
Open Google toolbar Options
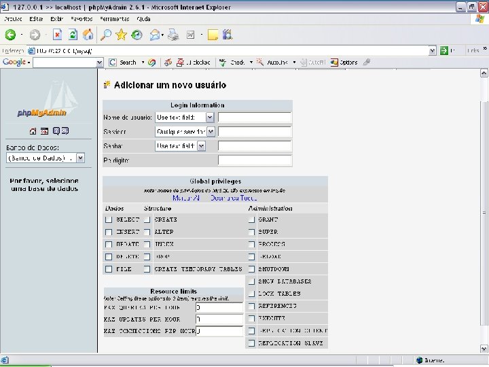[344, 63]
